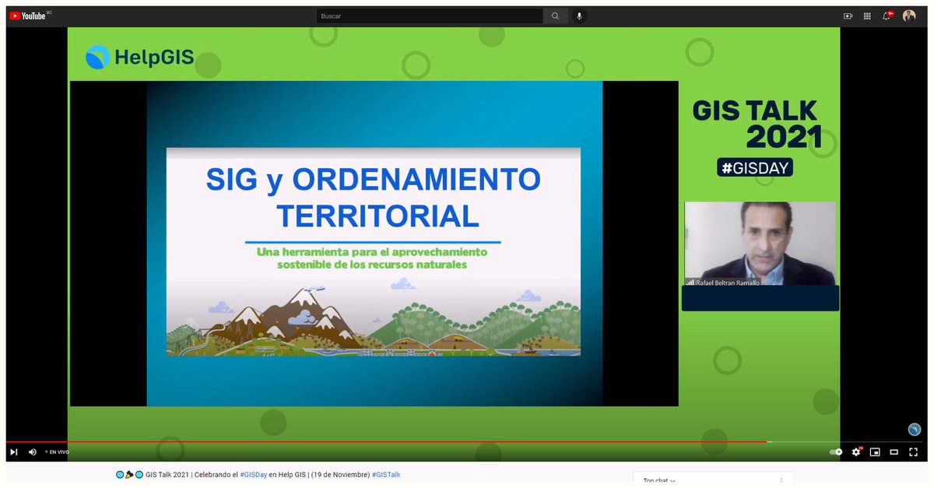Start voice search with microphone icon

[x=579, y=16]
